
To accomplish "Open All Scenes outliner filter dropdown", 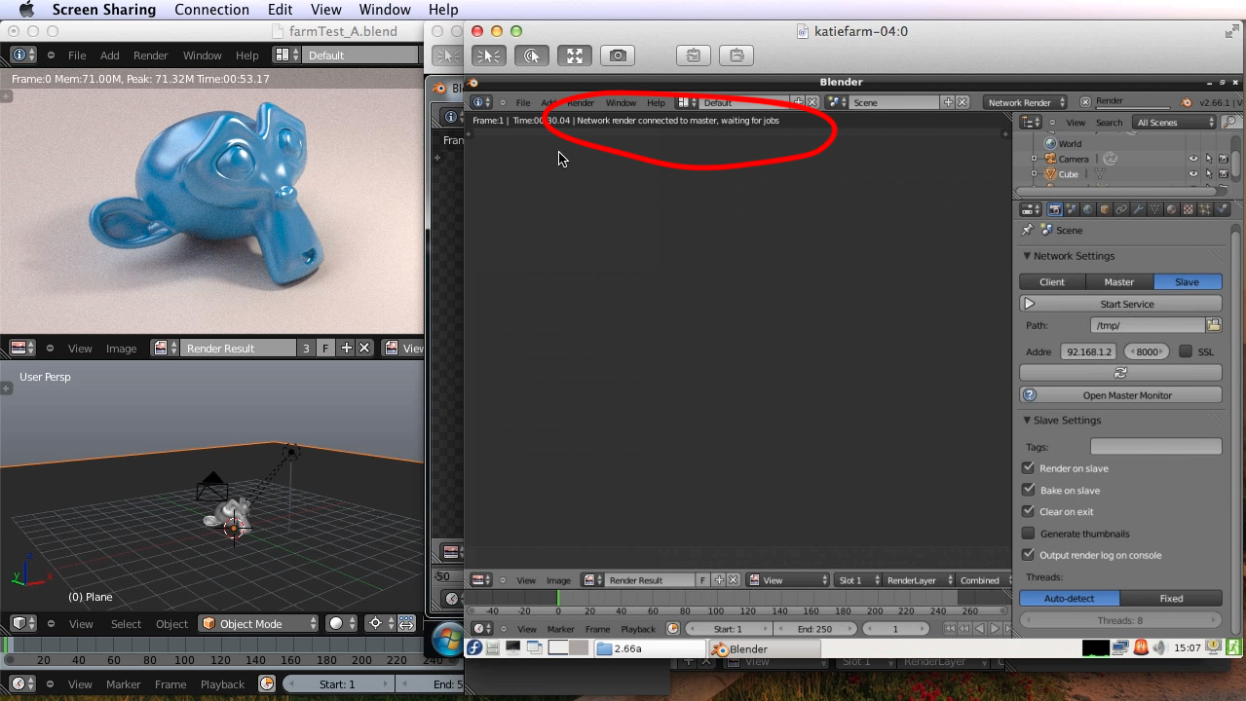I will [1176, 123].
